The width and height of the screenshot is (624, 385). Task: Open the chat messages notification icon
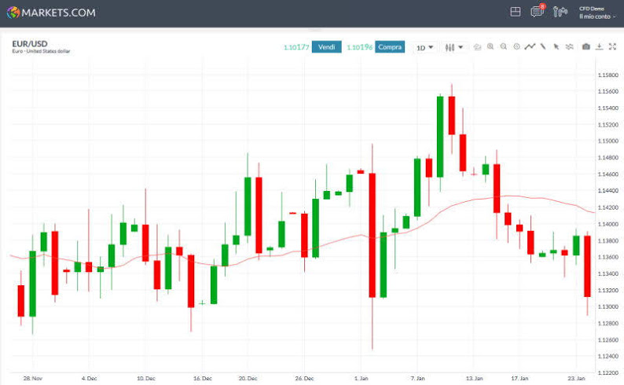[537, 12]
